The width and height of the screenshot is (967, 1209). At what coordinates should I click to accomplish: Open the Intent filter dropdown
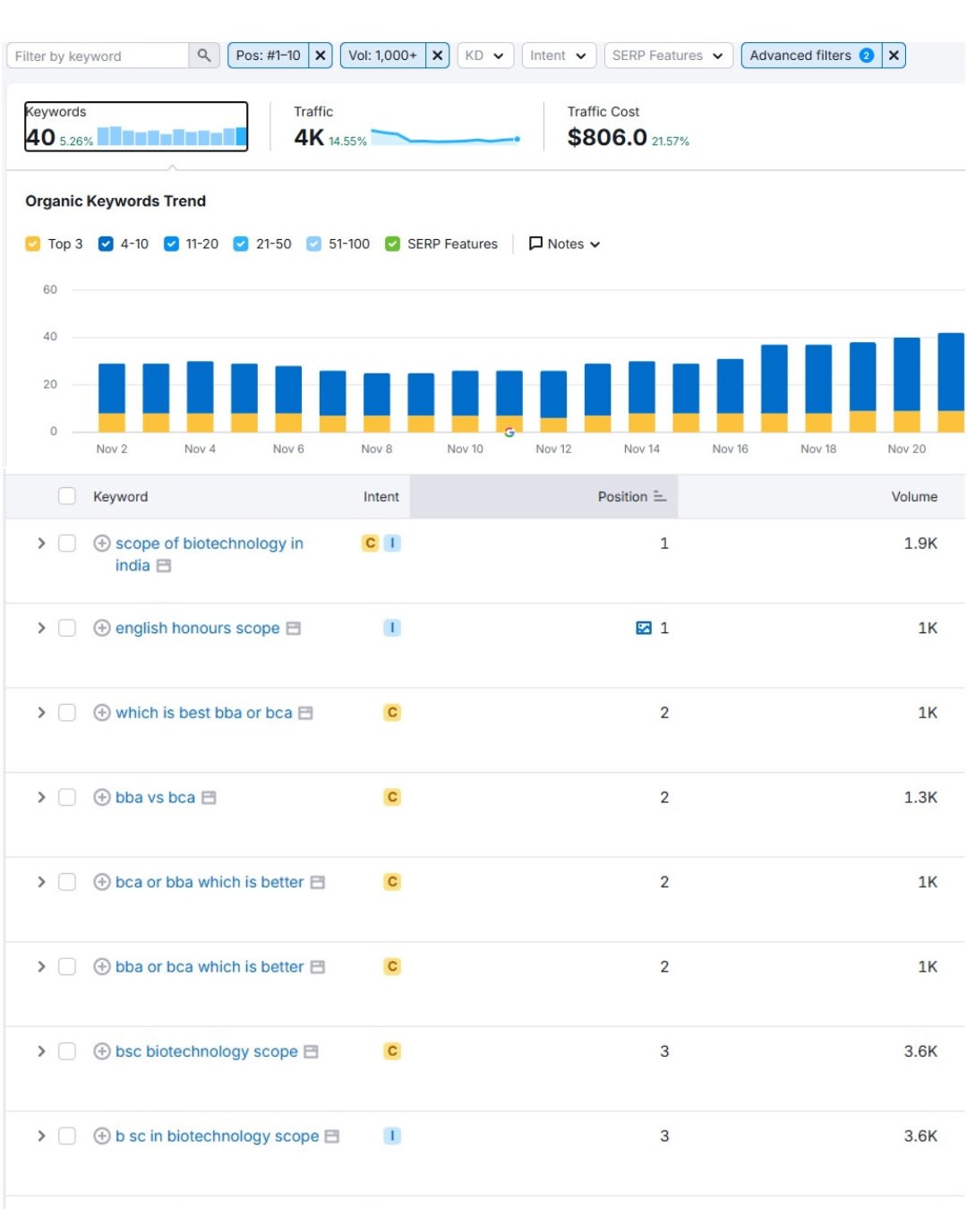558,56
